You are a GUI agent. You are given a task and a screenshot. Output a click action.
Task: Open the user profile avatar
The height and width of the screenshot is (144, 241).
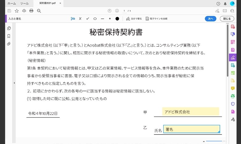232,4
